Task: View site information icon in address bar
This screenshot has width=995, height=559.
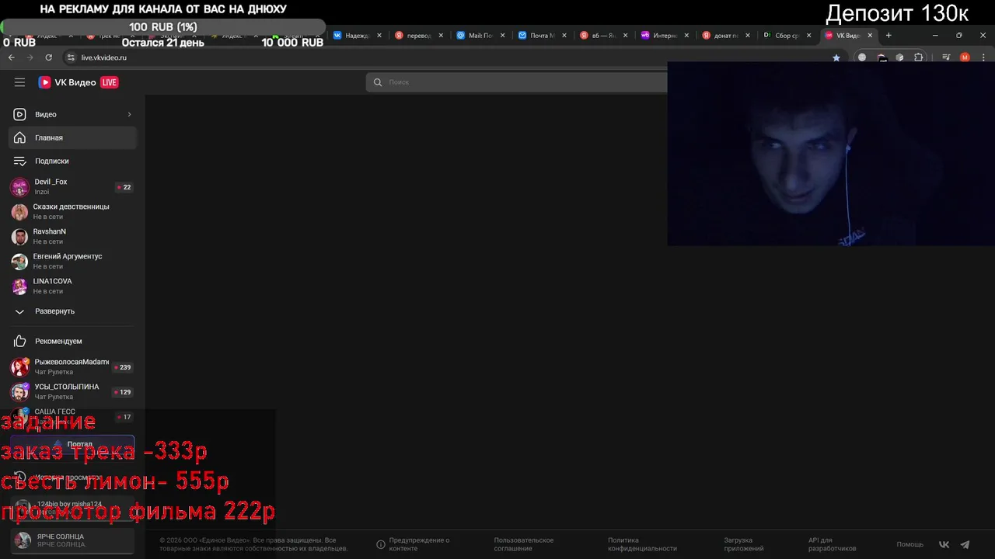Action: tap(71, 57)
